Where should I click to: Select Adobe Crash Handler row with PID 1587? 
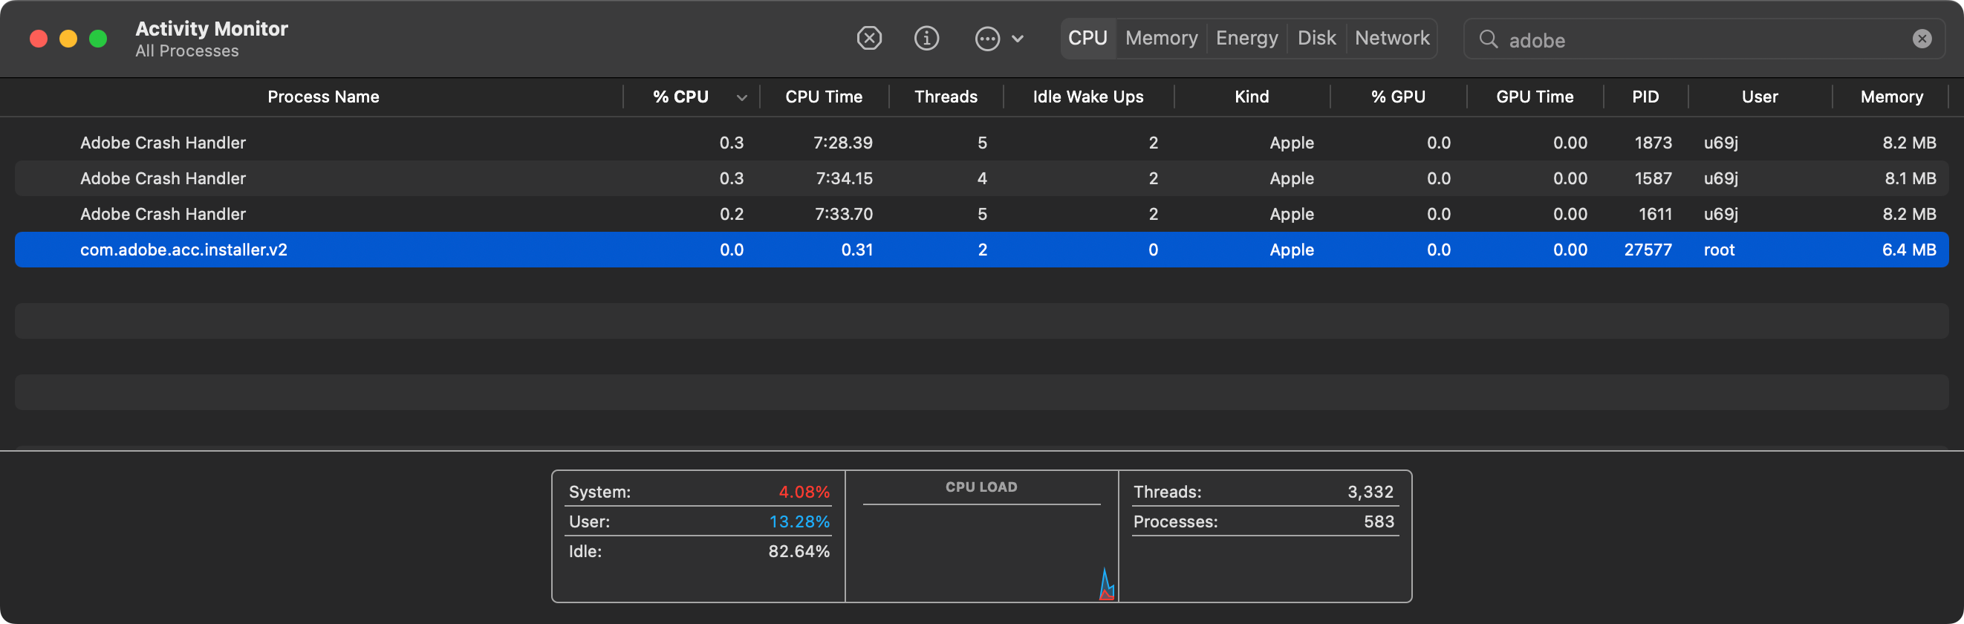click(x=982, y=178)
